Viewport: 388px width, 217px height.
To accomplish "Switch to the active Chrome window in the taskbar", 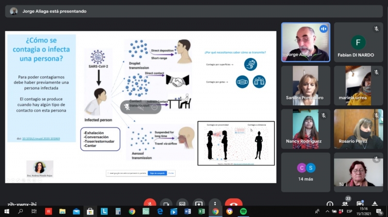I will pyautogui.click(x=215, y=211).
